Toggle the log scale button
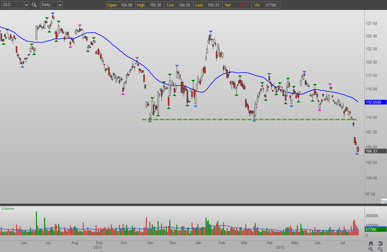This screenshot has width=387, height=252. [384, 201]
